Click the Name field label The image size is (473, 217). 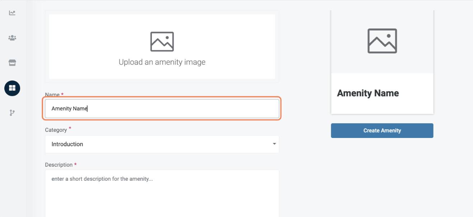52,95
